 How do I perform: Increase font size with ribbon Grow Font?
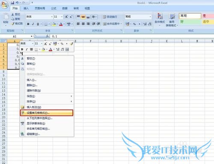coord(66,17)
